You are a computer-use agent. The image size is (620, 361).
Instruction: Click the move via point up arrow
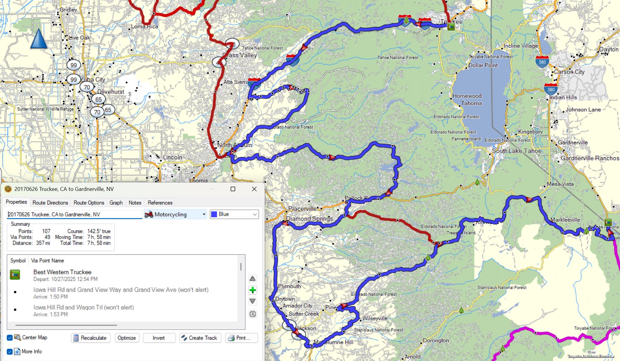click(x=252, y=279)
